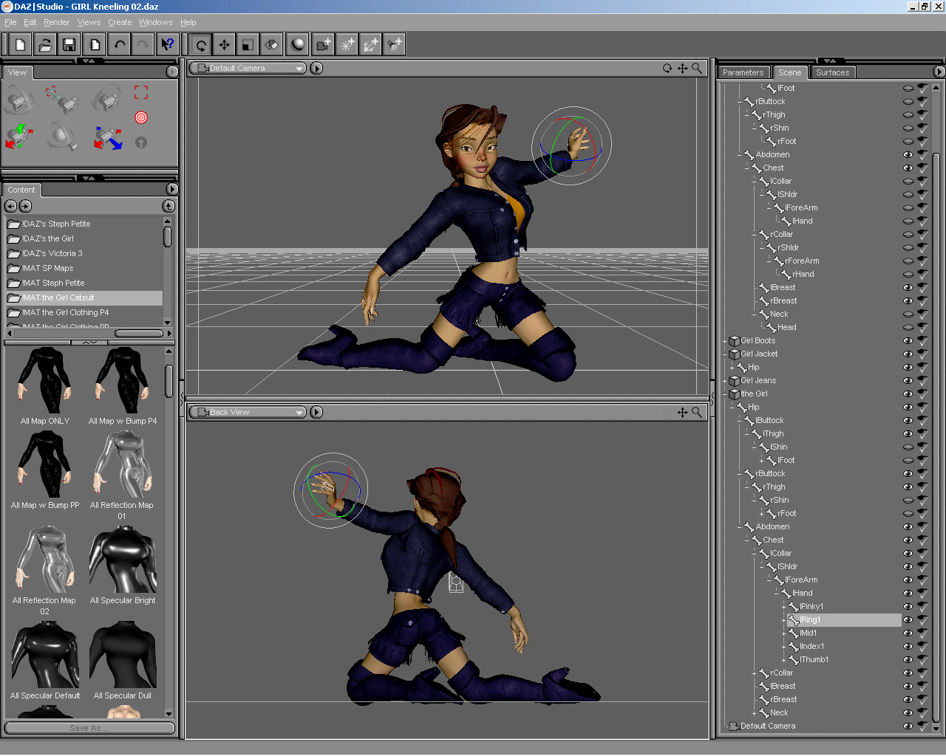Select the Translate move tool

224,45
